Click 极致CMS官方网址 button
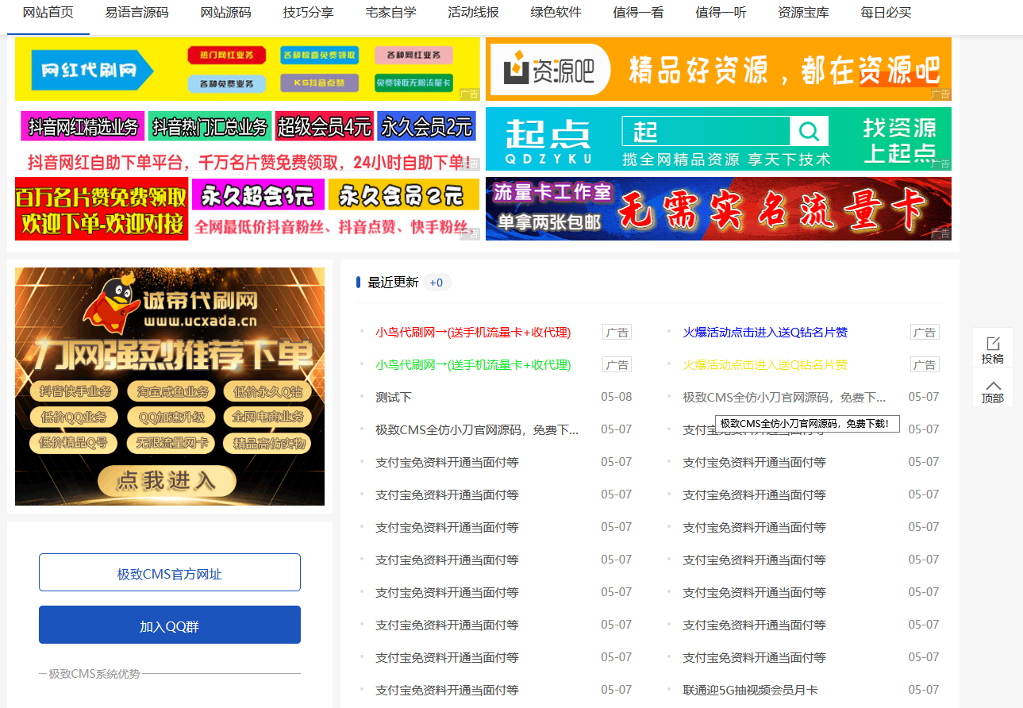 point(170,572)
